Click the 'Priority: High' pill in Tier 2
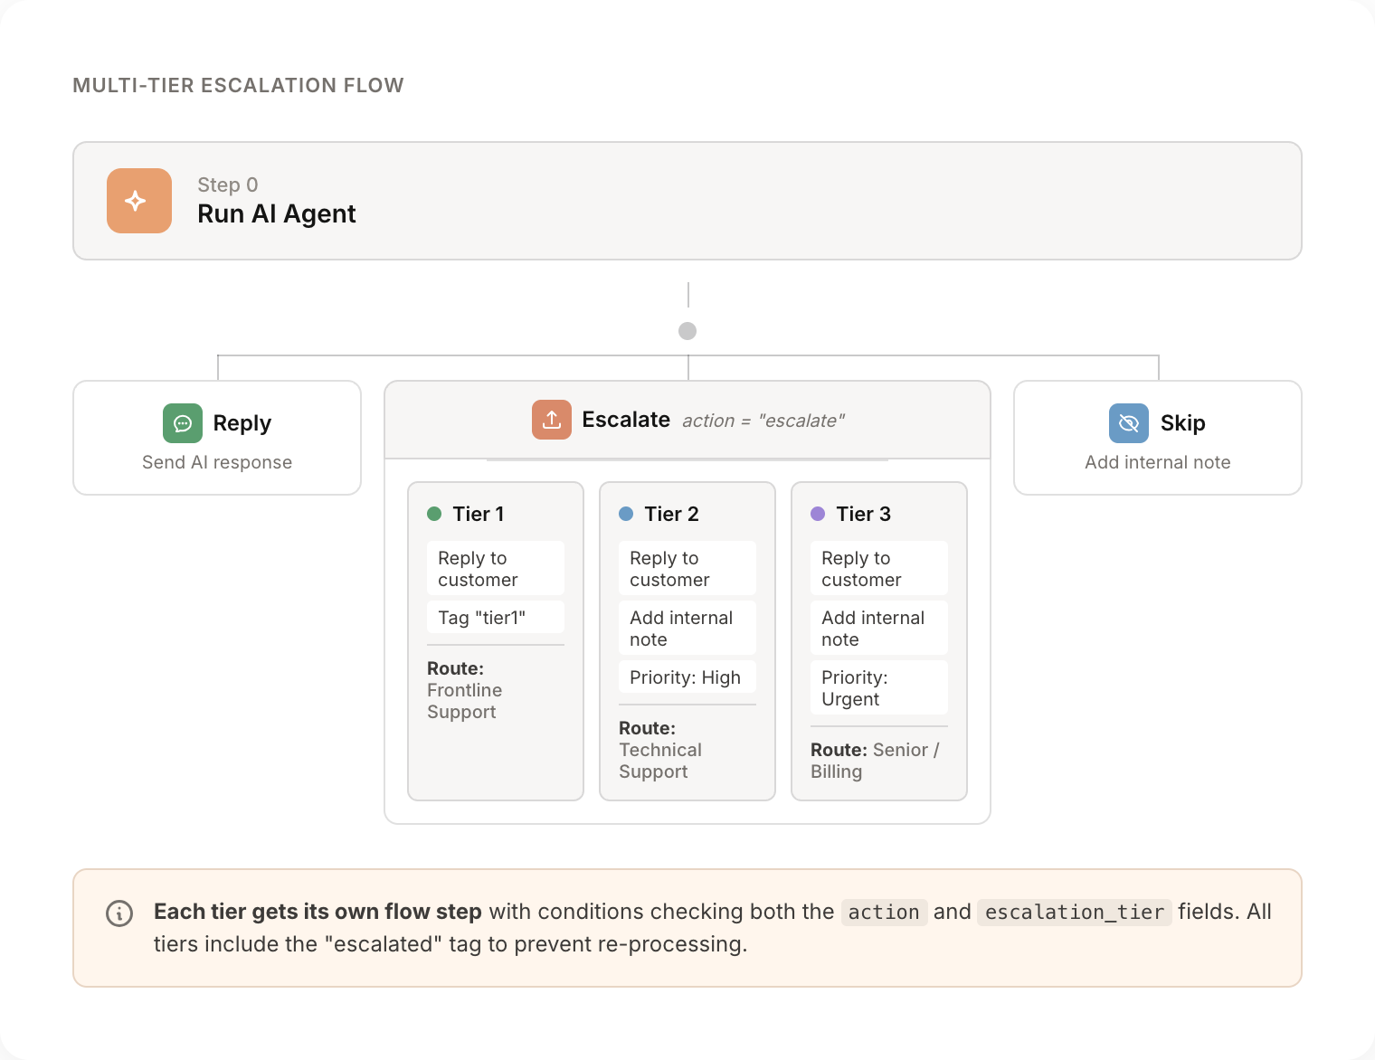 tap(687, 677)
